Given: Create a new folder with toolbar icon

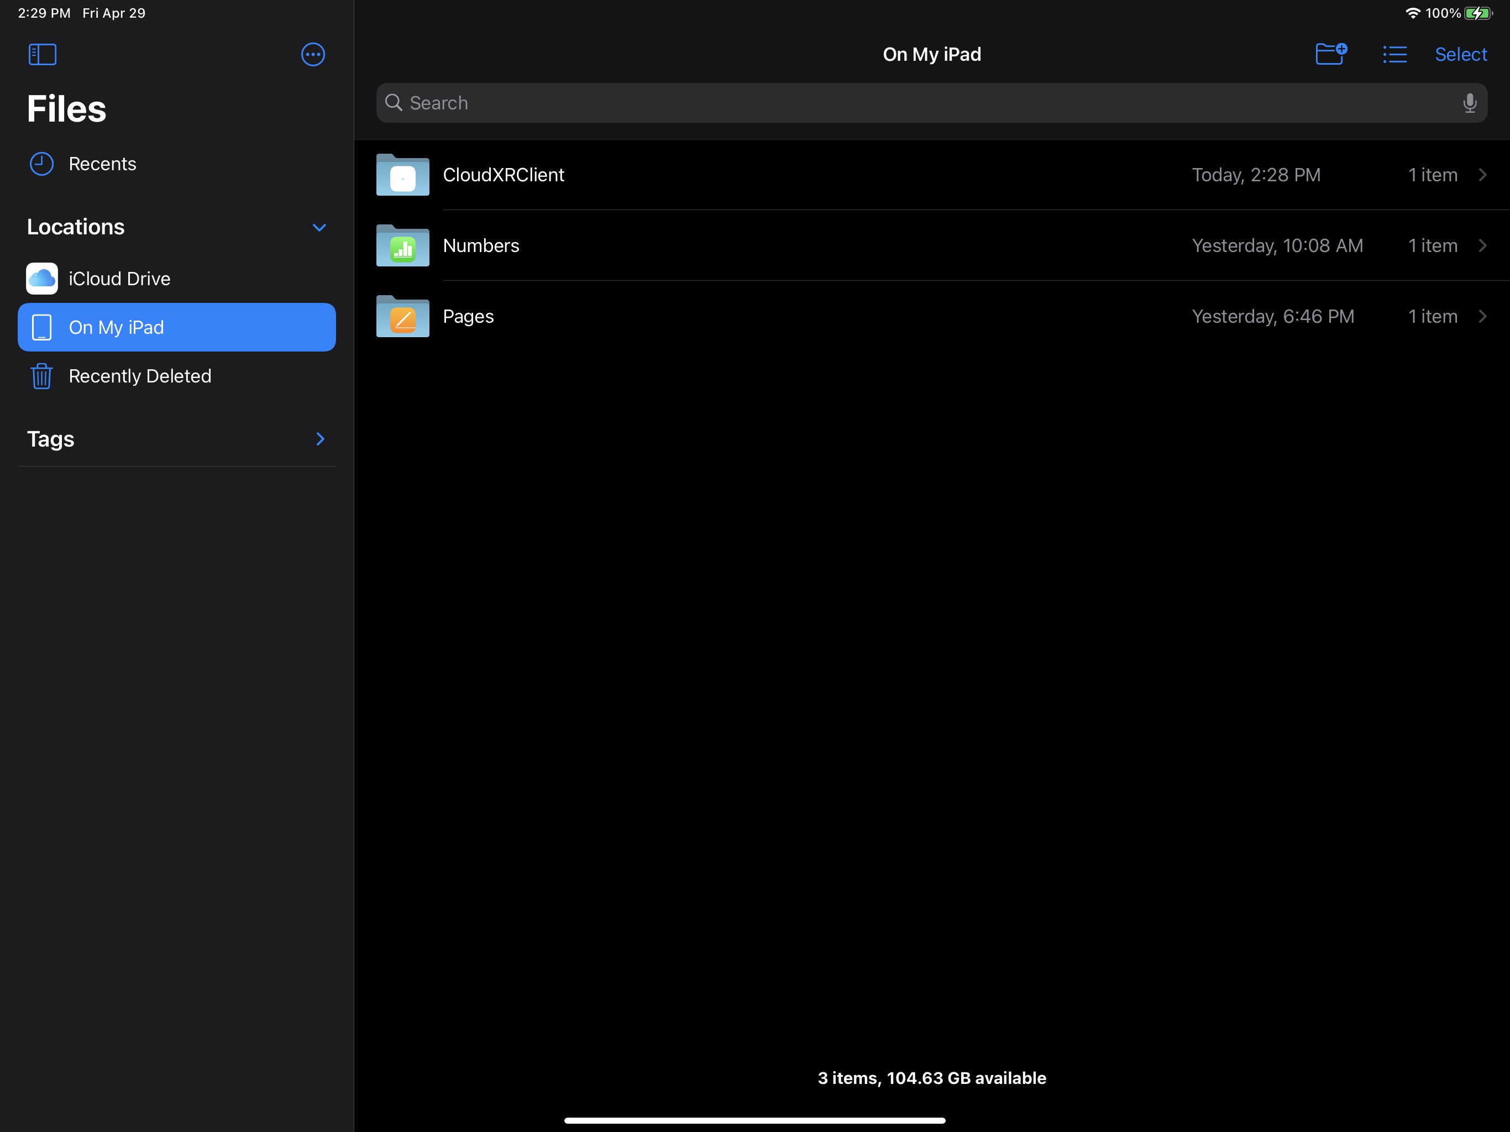Looking at the screenshot, I should 1330,53.
